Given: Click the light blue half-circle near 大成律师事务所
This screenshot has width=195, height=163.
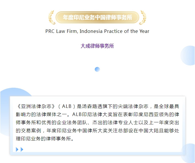Looking at the screenshot, I should tap(188, 55).
